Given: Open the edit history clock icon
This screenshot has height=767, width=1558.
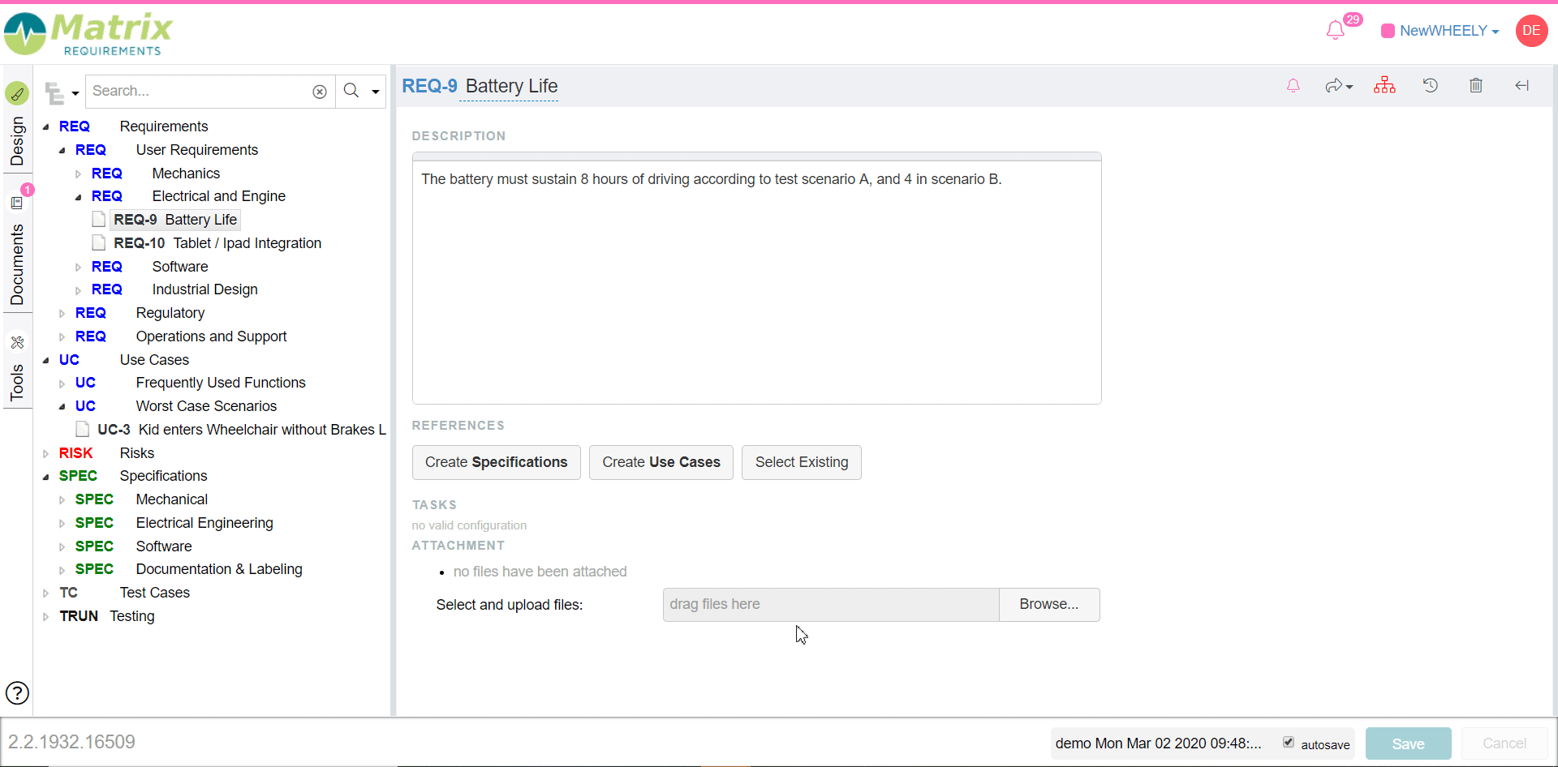Looking at the screenshot, I should 1431,85.
